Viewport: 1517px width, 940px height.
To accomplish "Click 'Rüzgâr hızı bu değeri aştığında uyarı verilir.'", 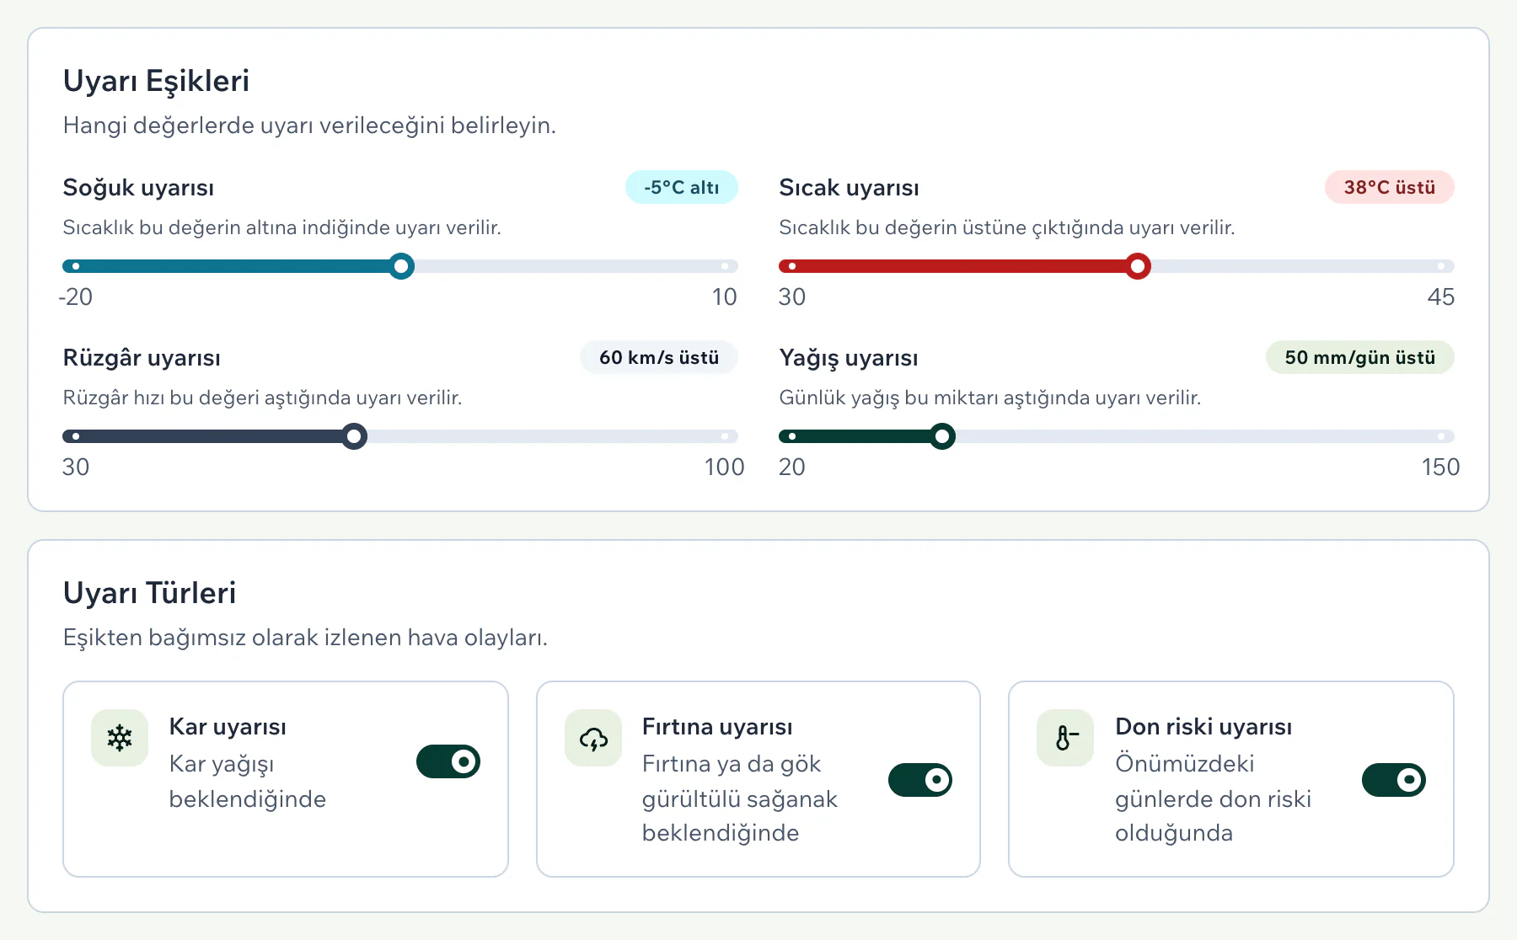I will [262, 398].
